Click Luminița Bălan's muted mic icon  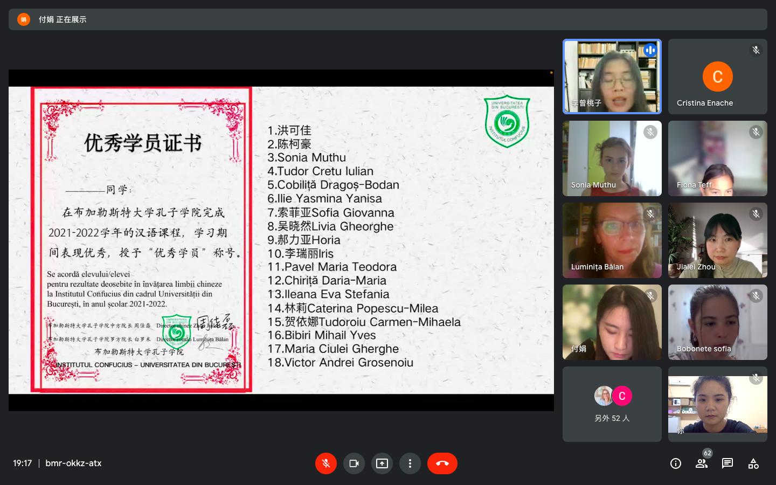tap(650, 214)
